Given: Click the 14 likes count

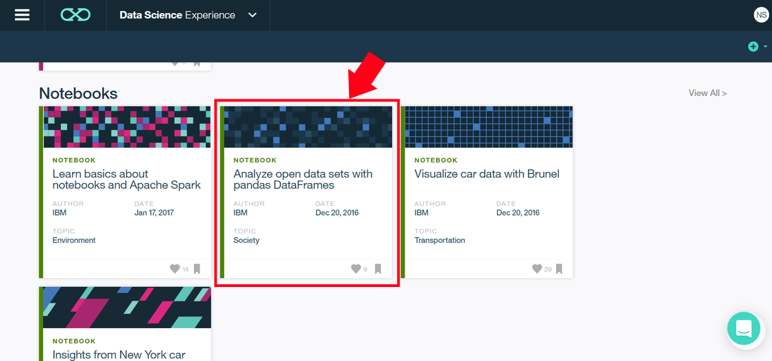Looking at the screenshot, I should coord(186,269).
